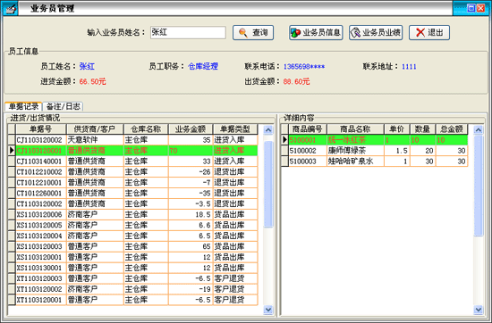Image resolution: width=492 pixels, height=323 pixels.
Task: Select document XS1103130001
Action: [x=137, y=268]
